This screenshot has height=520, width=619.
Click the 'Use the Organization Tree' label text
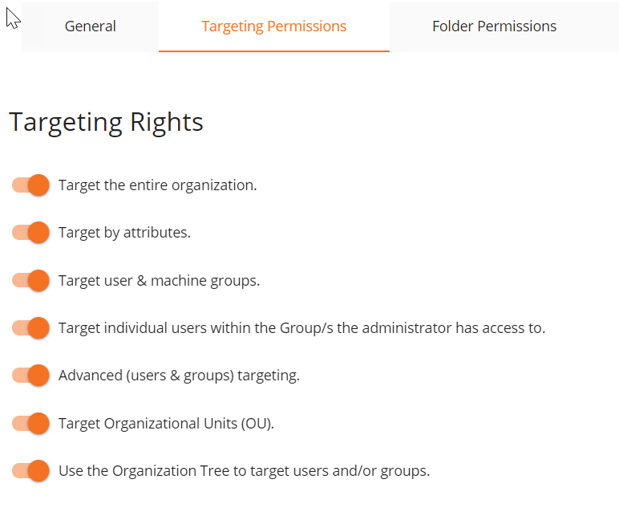pyautogui.click(x=144, y=471)
